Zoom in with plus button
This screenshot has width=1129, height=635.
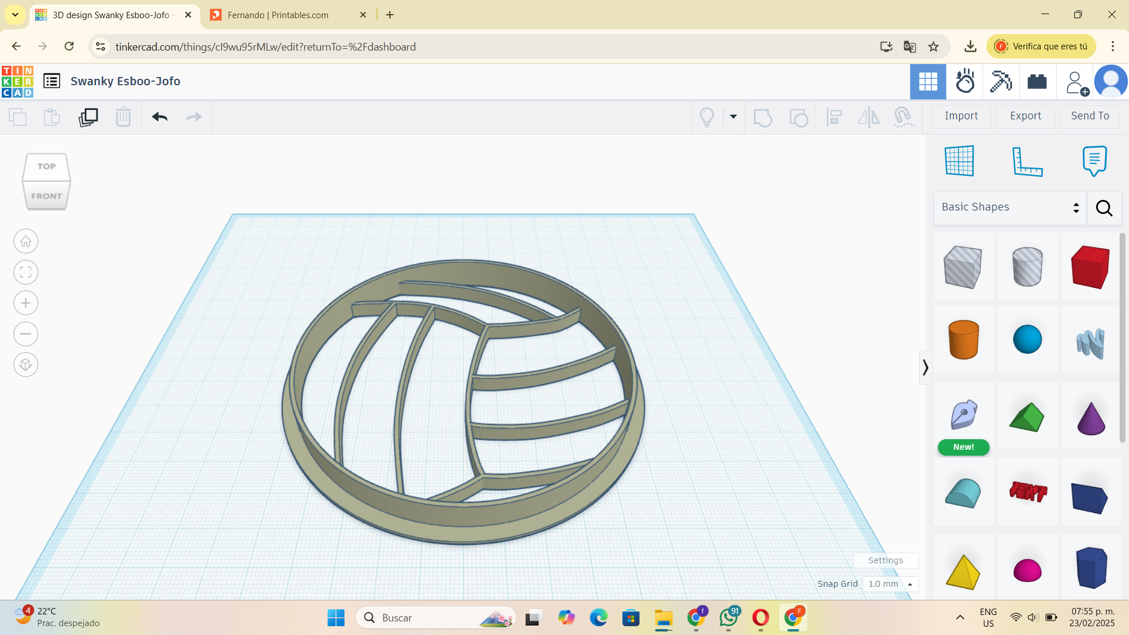pyautogui.click(x=25, y=303)
